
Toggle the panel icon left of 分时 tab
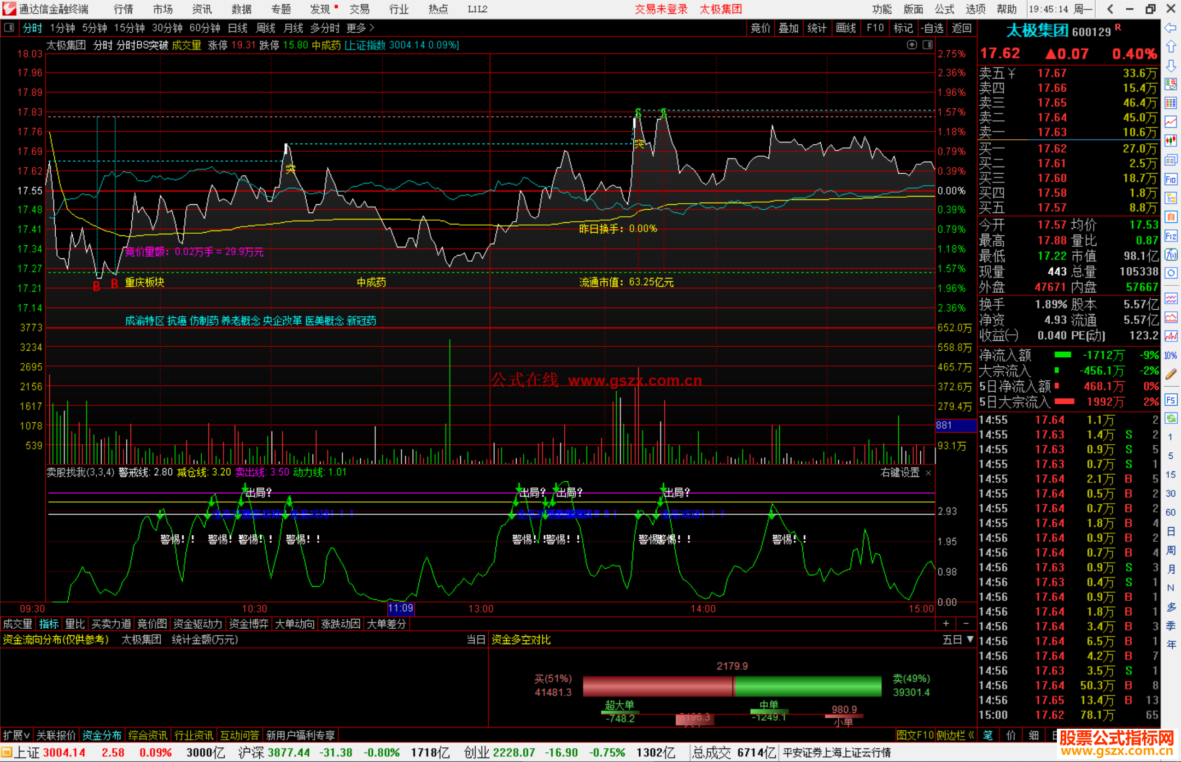click(9, 27)
